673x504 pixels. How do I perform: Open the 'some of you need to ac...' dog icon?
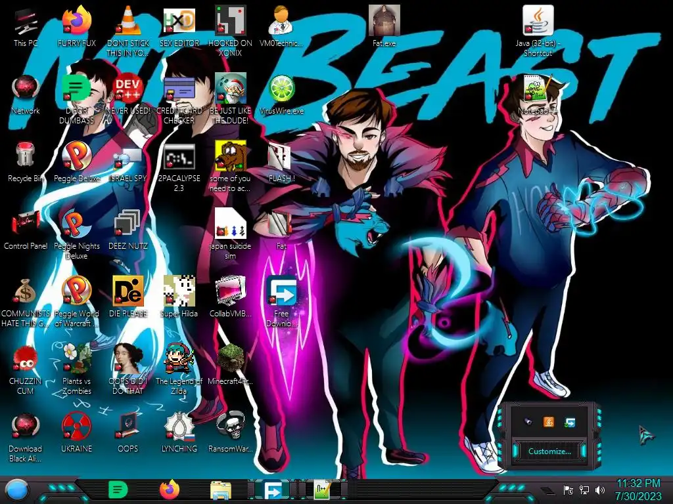[x=230, y=166]
